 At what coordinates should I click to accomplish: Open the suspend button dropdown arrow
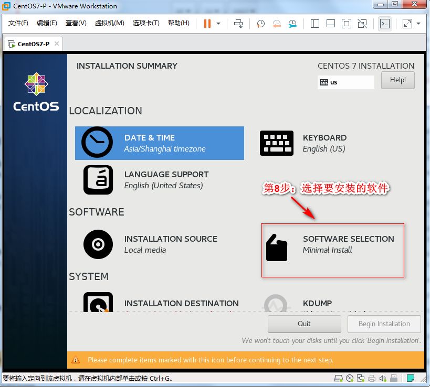coord(217,24)
